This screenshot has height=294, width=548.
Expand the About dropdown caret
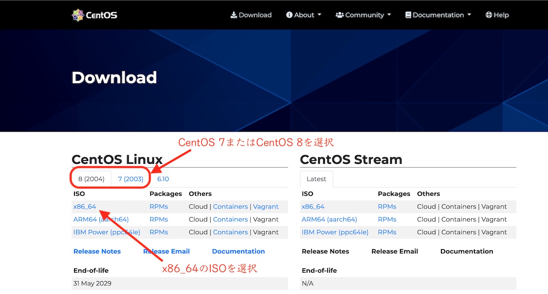(319, 15)
